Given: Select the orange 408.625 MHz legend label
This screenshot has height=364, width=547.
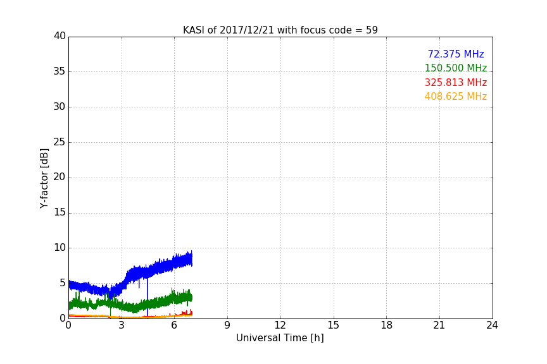Looking at the screenshot, I should pyautogui.click(x=456, y=97).
